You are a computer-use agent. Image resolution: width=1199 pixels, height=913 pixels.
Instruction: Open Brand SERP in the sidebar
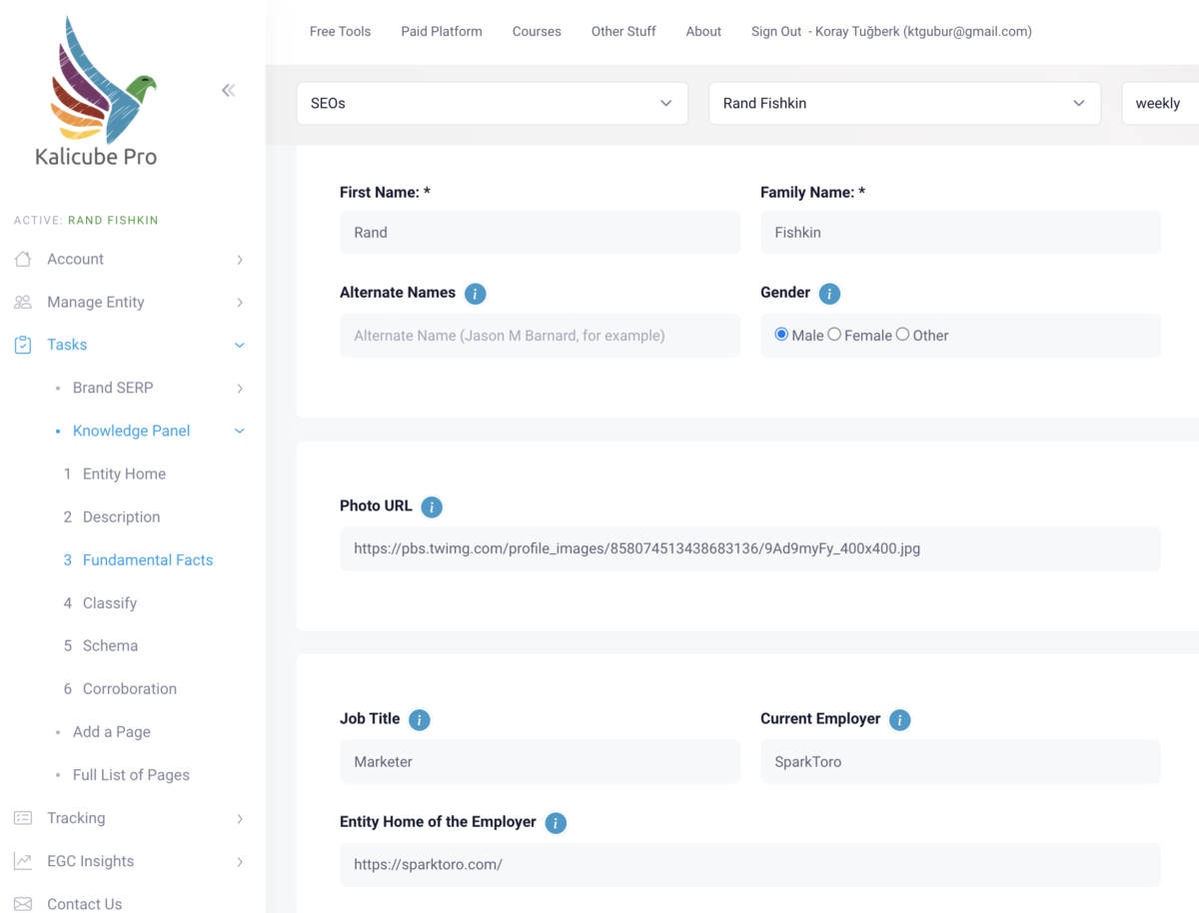click(113, 388)
